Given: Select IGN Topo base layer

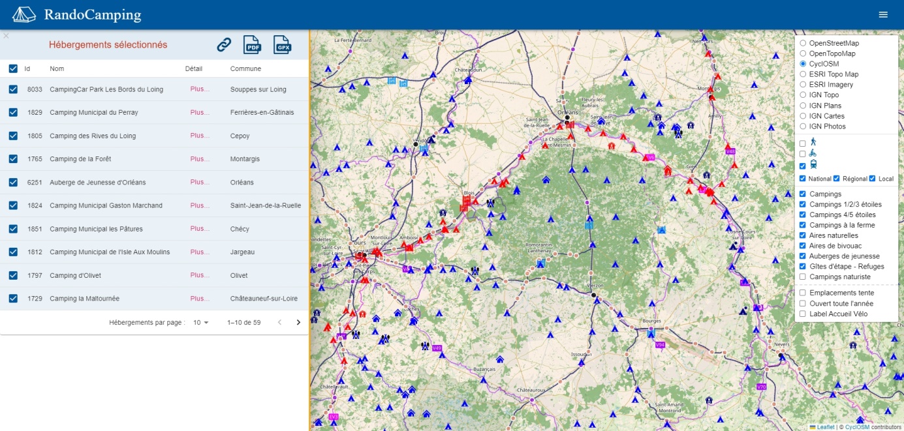Looking at the screenshot, I should pyautogui.click(x=803, y=95).
